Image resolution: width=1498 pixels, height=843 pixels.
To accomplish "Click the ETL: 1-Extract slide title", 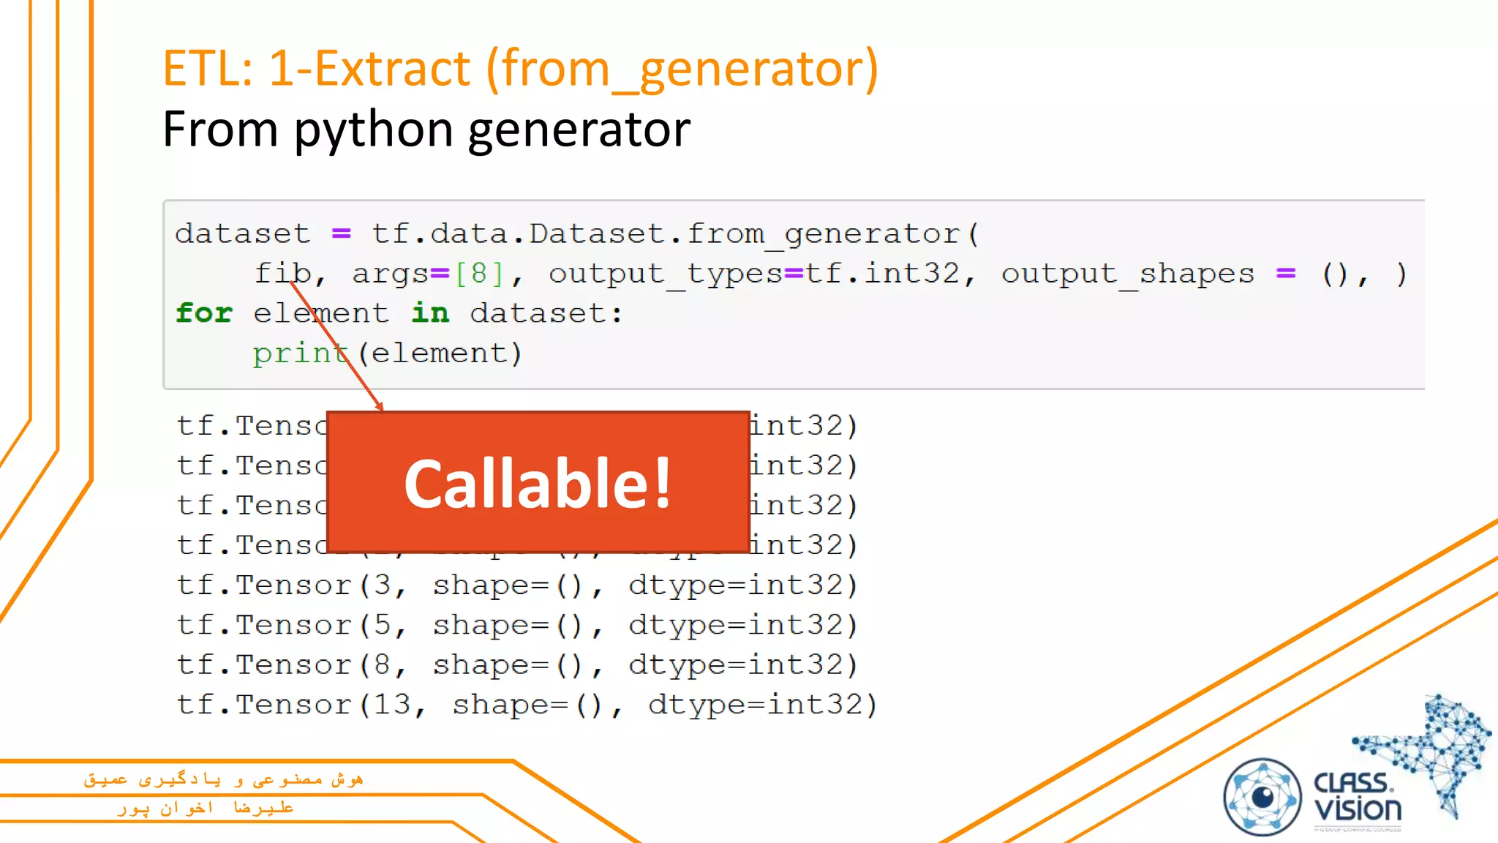I will [x=520, y=69].
